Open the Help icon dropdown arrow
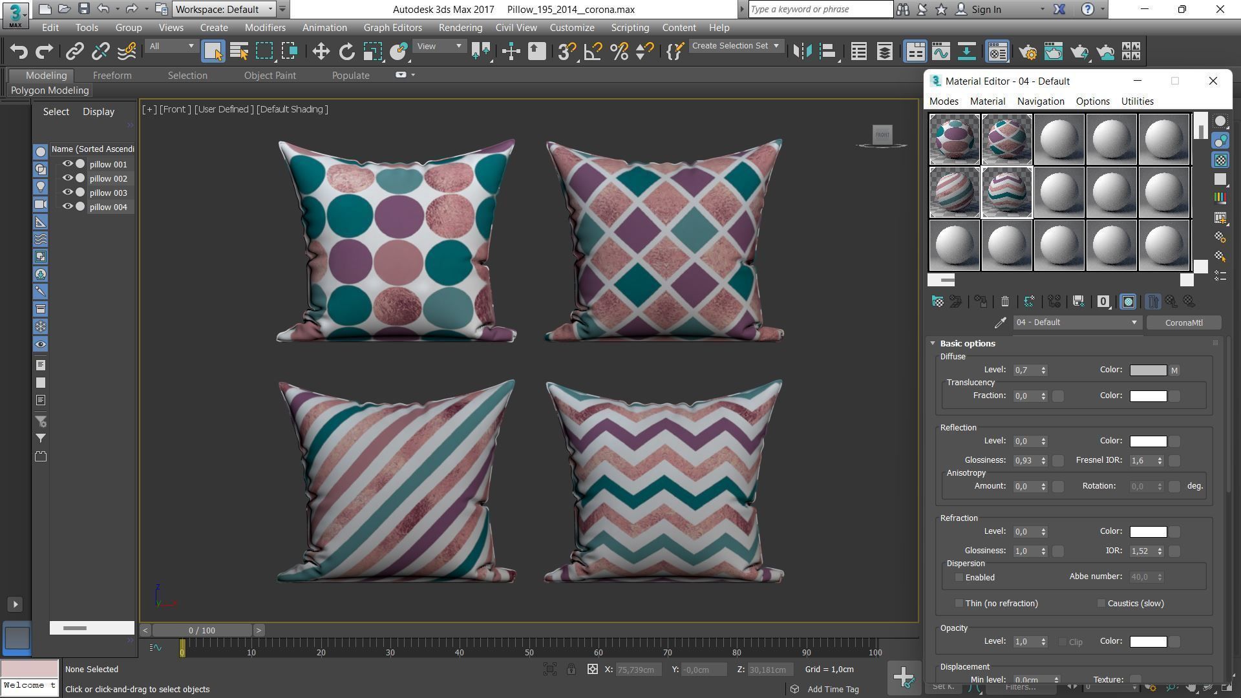Viewport: 1241px width, 698px height. pos(1103,10)
